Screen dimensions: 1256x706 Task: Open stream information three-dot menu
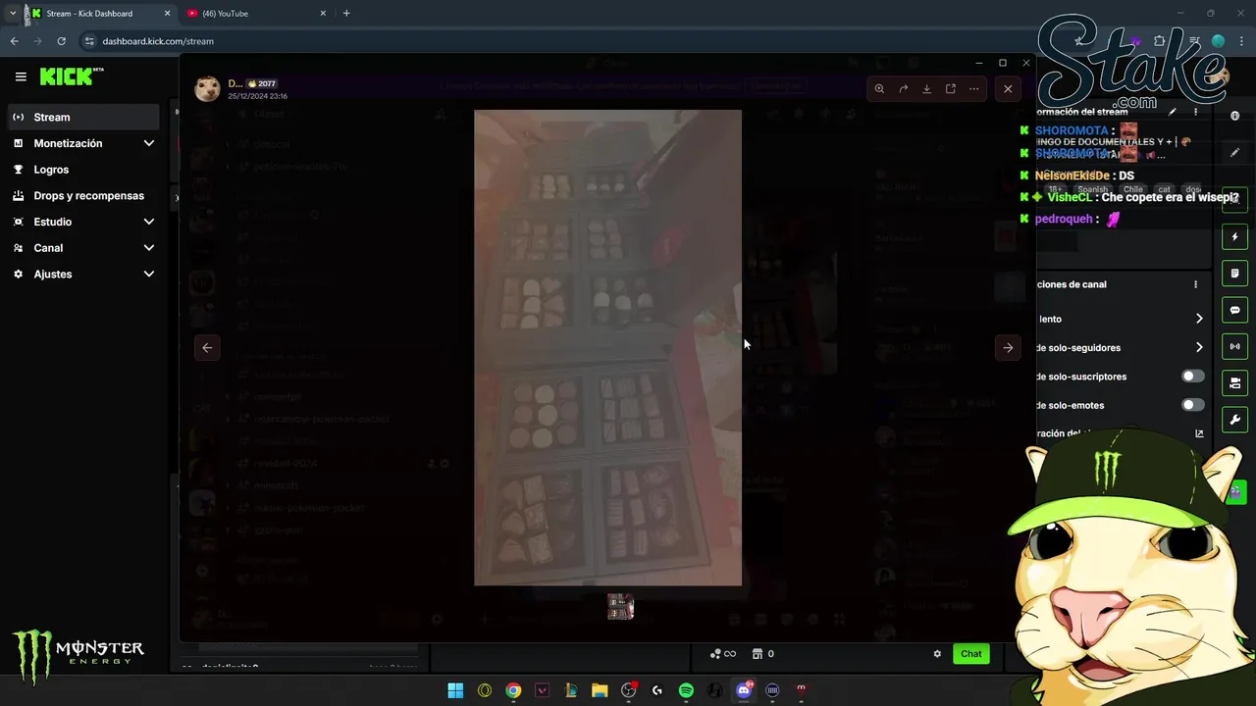(x=1195, y=112)
